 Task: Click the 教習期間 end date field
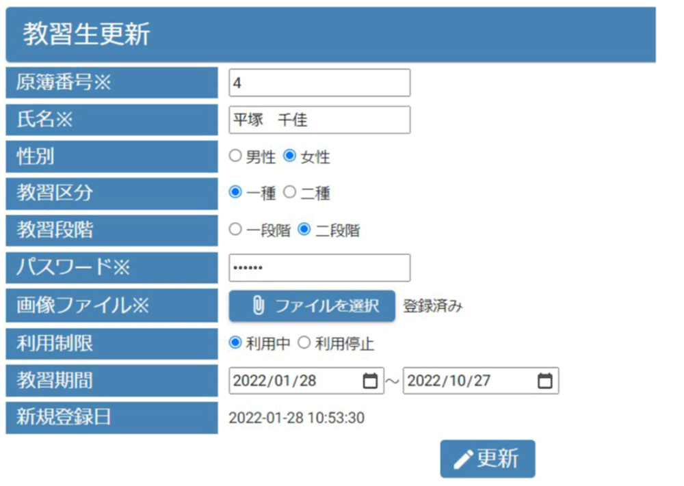pyautogui.click(x=469, y=381)
